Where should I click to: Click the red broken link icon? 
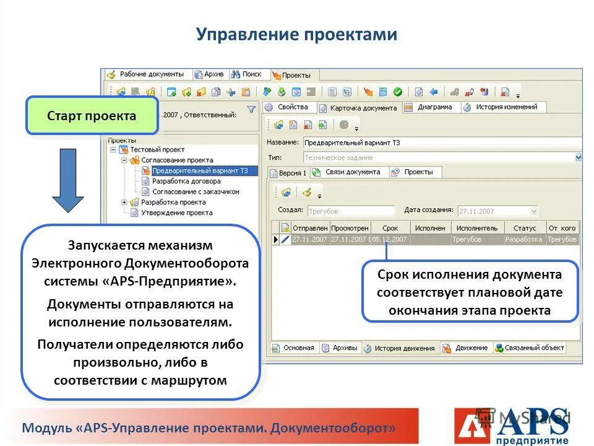pyautogui.click(x=470, y=92)
